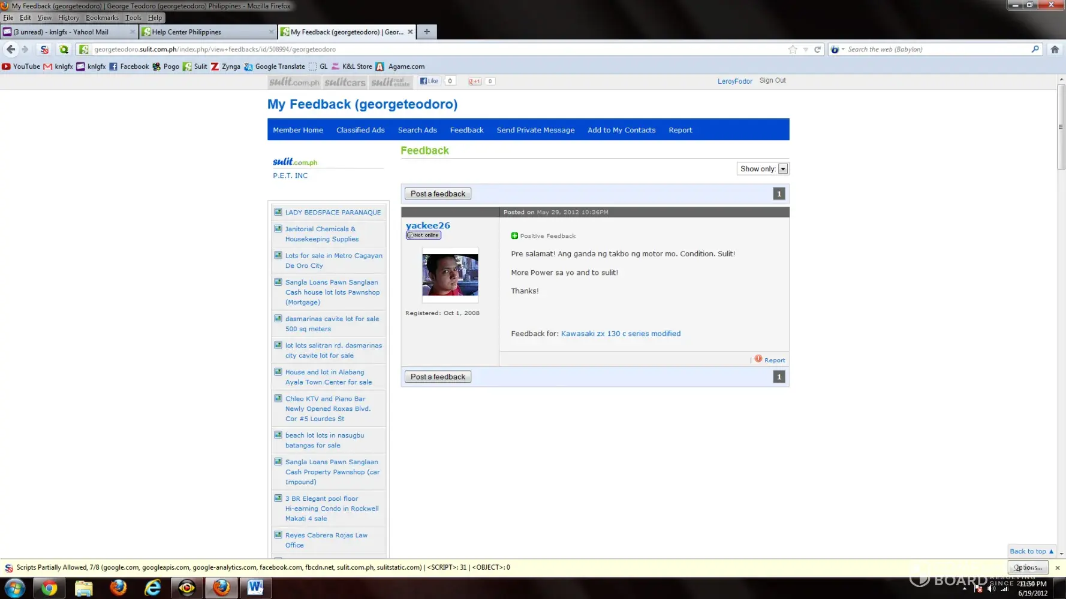Click the red Report icon on feedback
Viewport: 1066px width, 599px height.
758,359
